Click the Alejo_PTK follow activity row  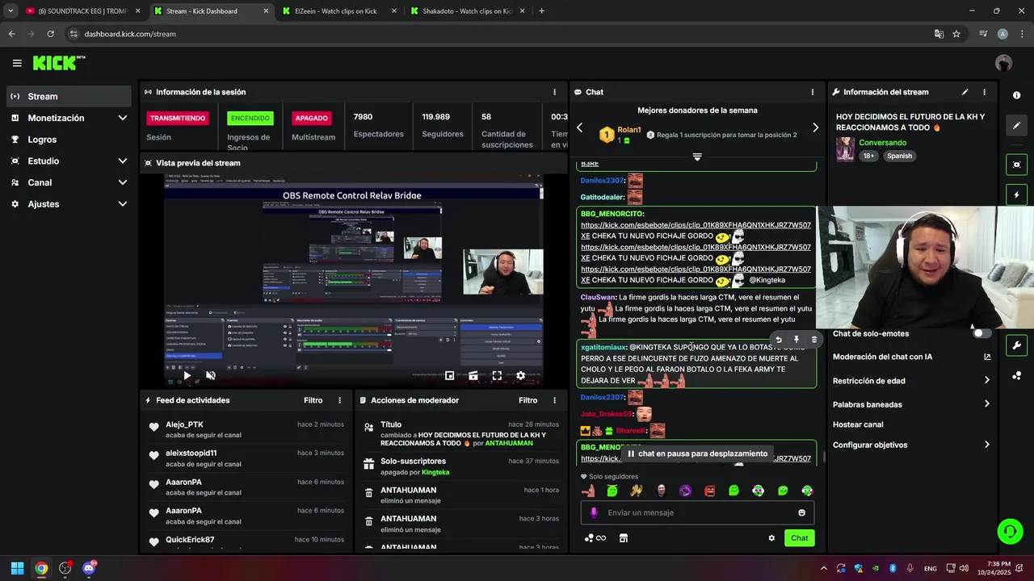[x=246, y=429]
